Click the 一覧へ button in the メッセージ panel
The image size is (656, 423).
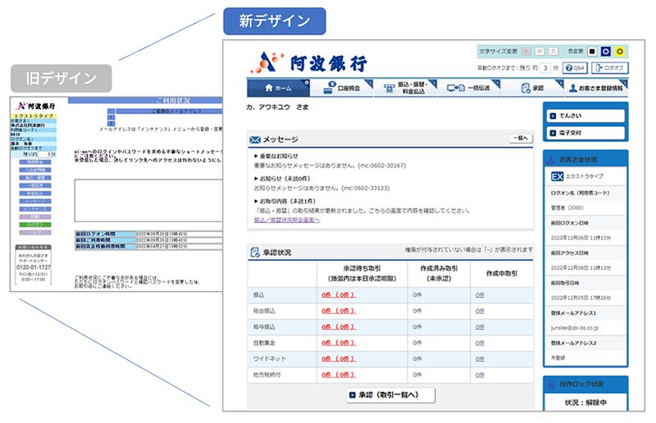(x=521, y=138)
